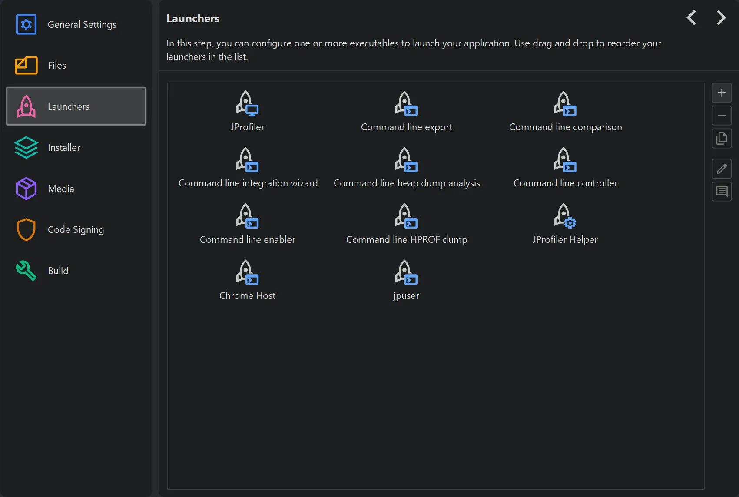
Task: Select Command line controller launcher
Action: point(565,160)
